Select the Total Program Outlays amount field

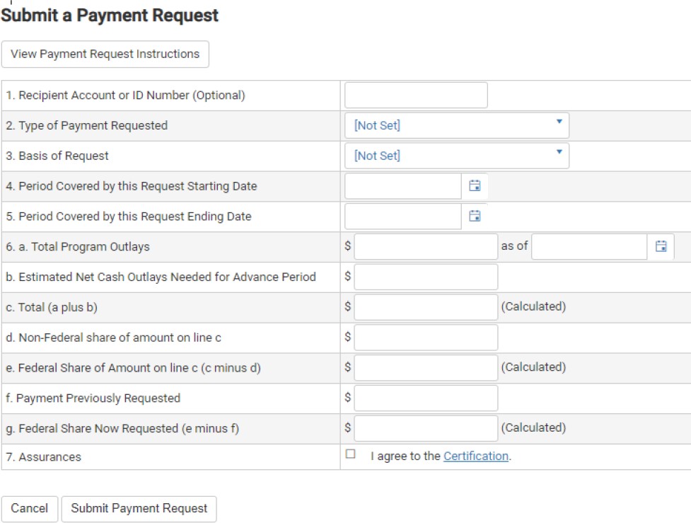click(x=426, y=246)
